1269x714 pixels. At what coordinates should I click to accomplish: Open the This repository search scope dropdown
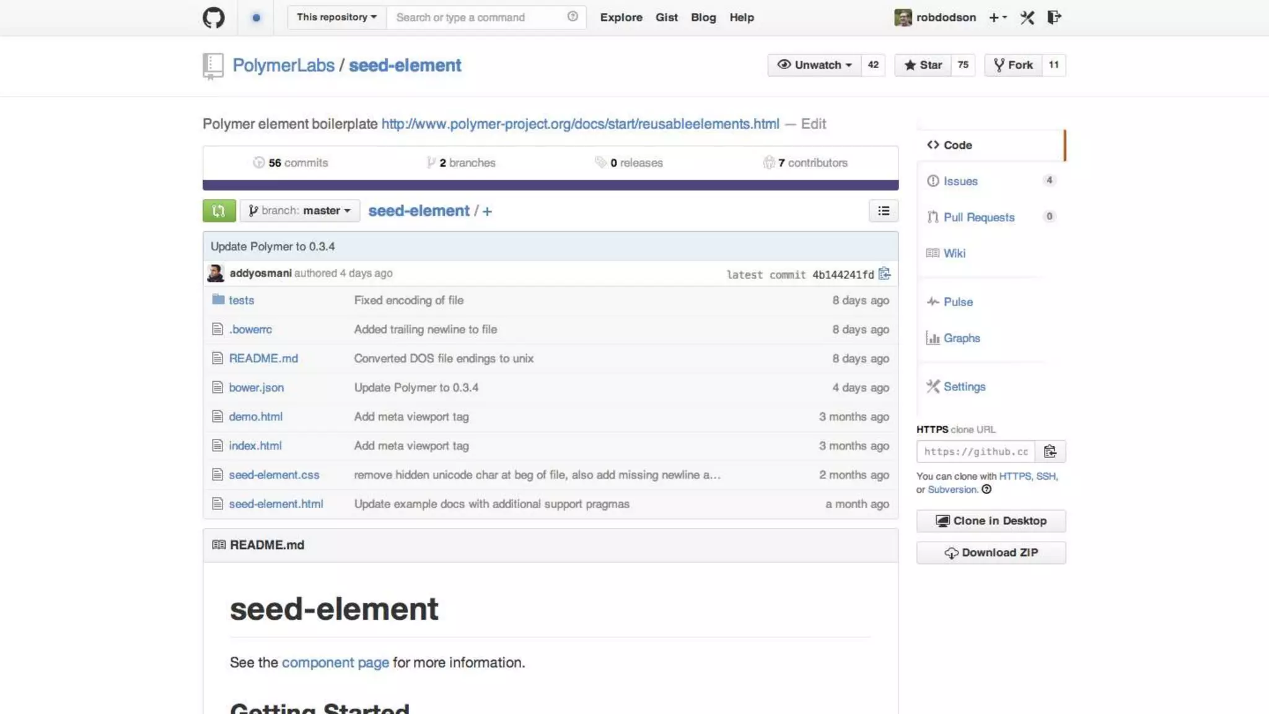click(336, 17)
